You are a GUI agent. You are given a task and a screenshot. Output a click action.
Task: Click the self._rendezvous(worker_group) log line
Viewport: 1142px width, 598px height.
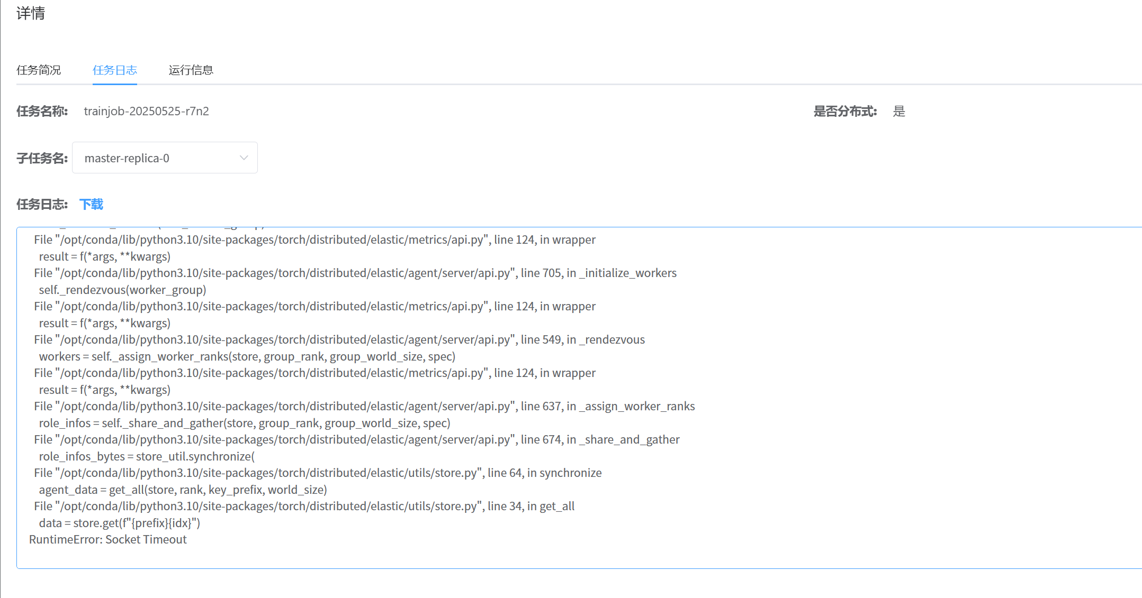pyautogui.click(x=122, y=290)
